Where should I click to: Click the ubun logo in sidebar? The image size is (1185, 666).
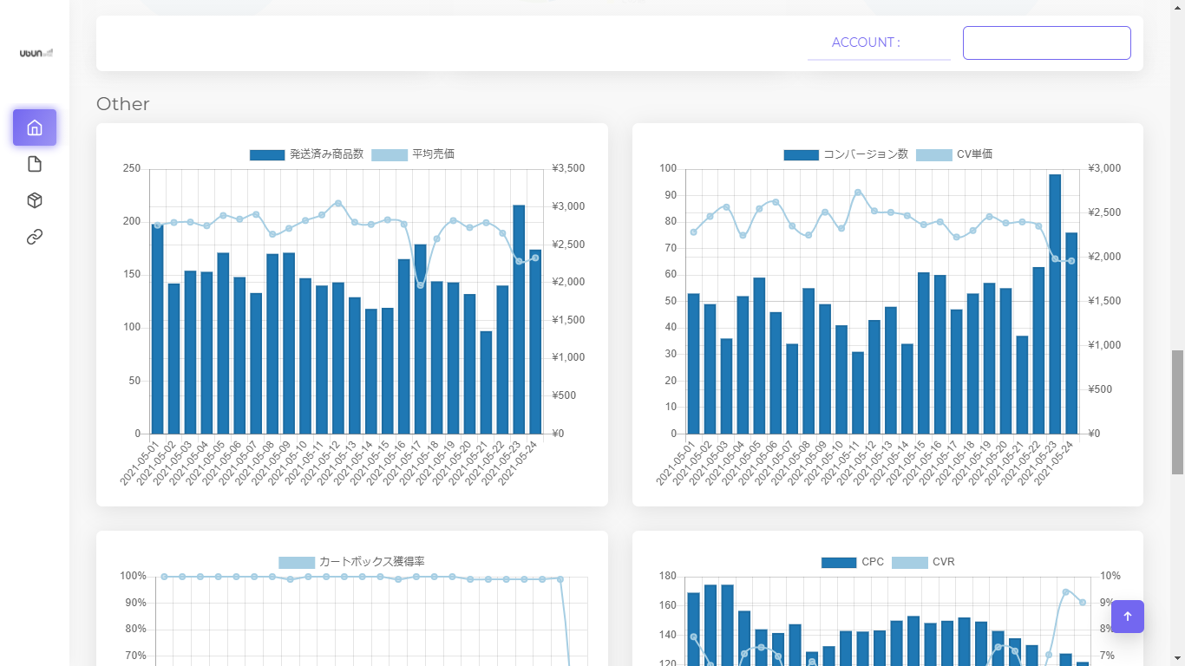click(x=36, y=53)
